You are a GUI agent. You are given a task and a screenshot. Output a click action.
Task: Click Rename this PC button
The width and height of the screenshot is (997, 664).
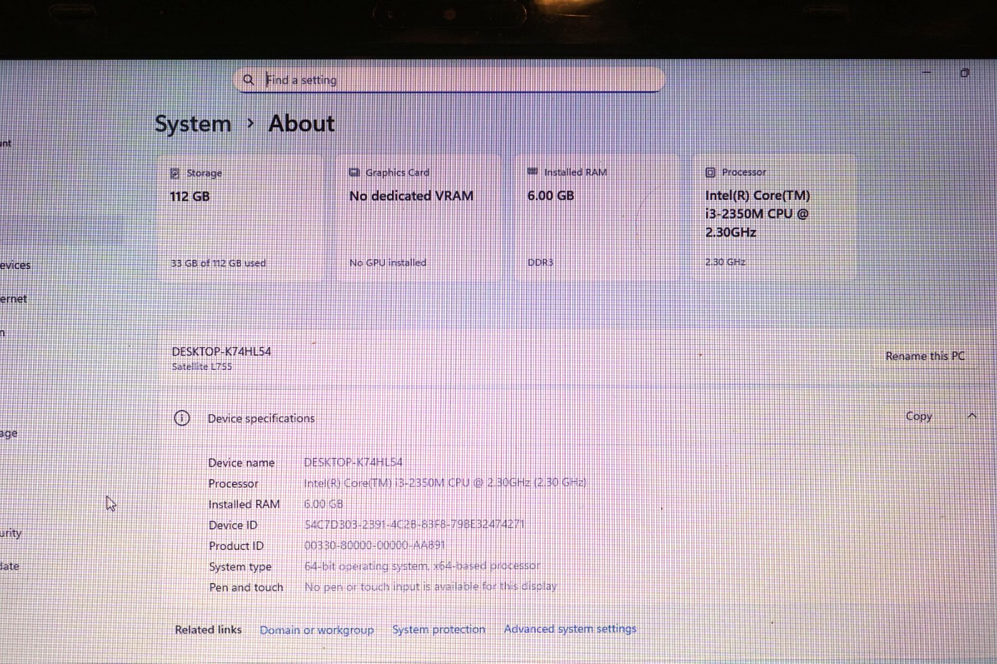pos(925,356)
